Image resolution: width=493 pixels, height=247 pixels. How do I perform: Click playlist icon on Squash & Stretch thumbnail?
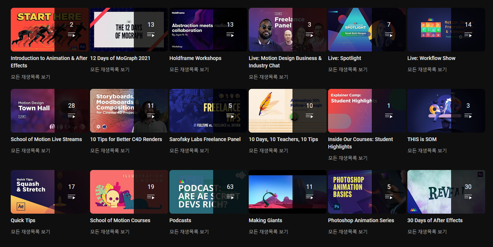(72, 197)
